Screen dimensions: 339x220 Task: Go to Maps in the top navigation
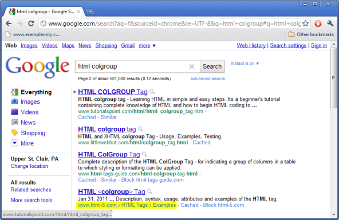[x=68, y=46]
